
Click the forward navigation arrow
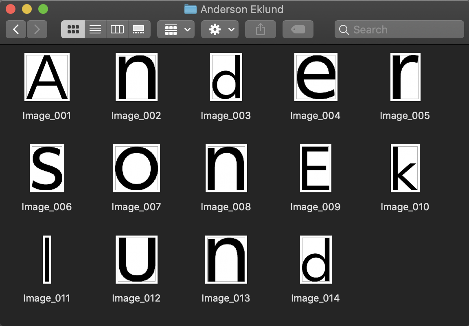(37, 29)
